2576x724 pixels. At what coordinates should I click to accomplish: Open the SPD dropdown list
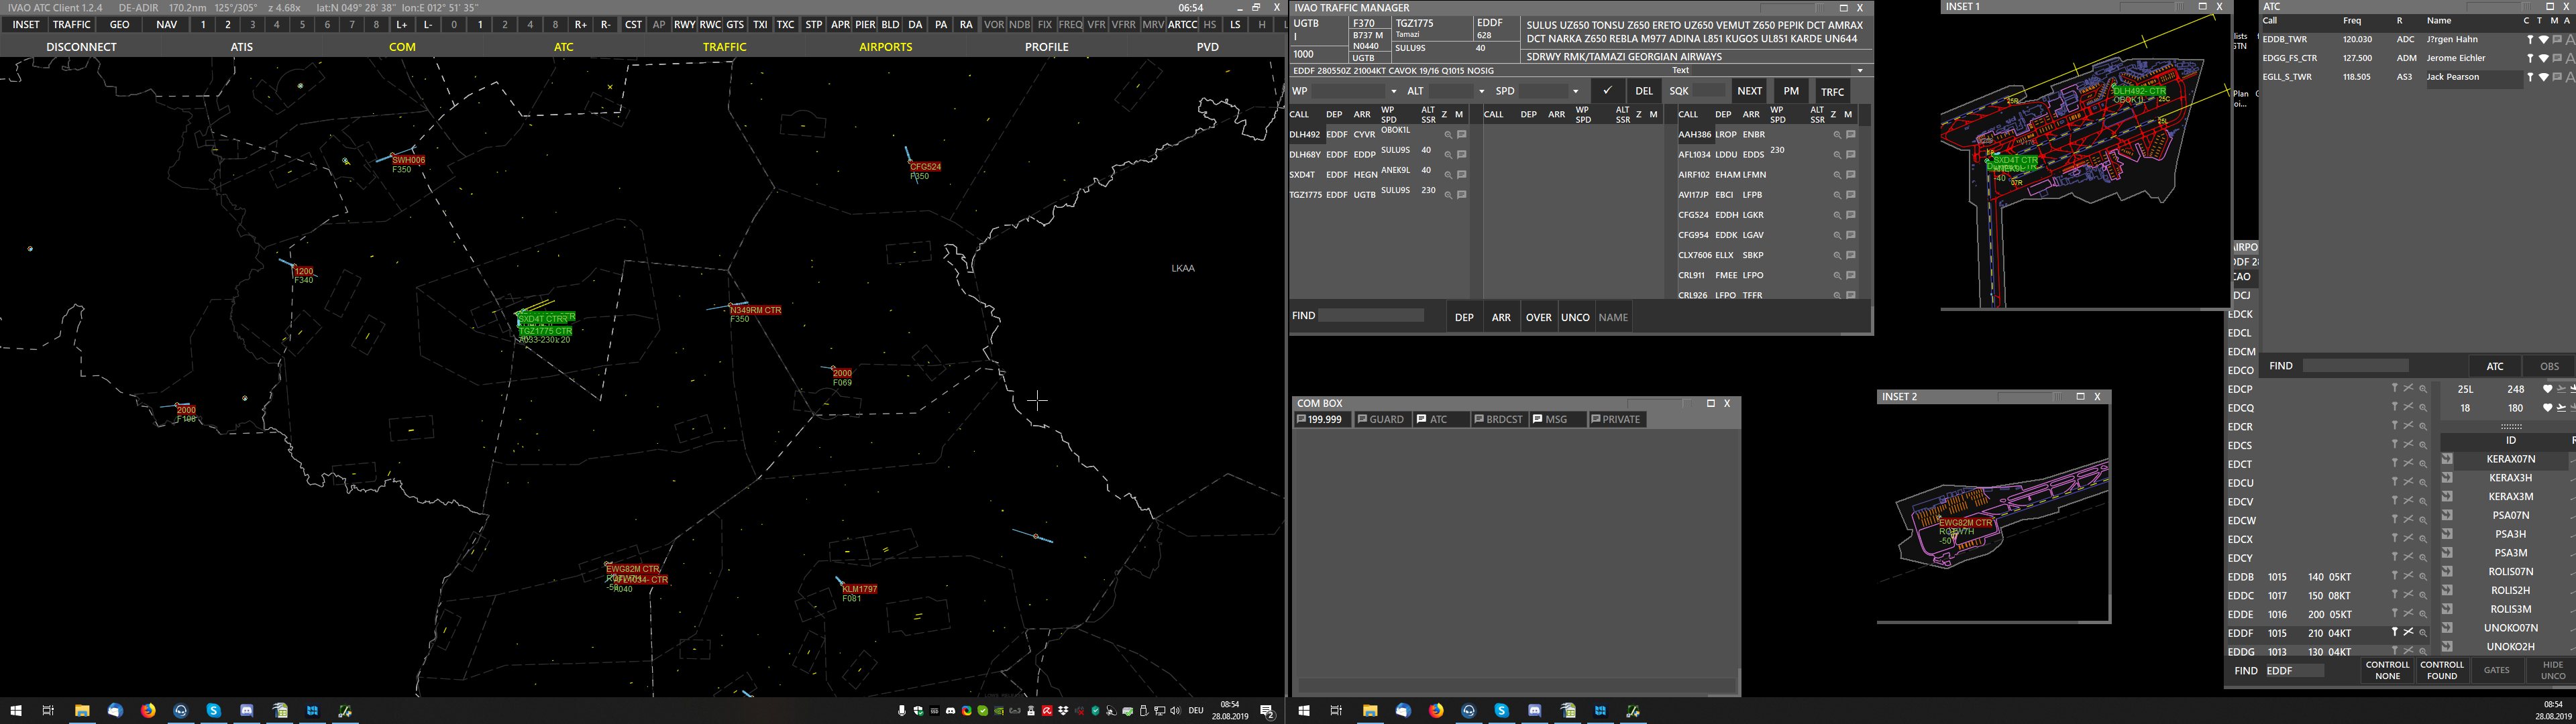pyautogui.click(x=1575, y=91)
